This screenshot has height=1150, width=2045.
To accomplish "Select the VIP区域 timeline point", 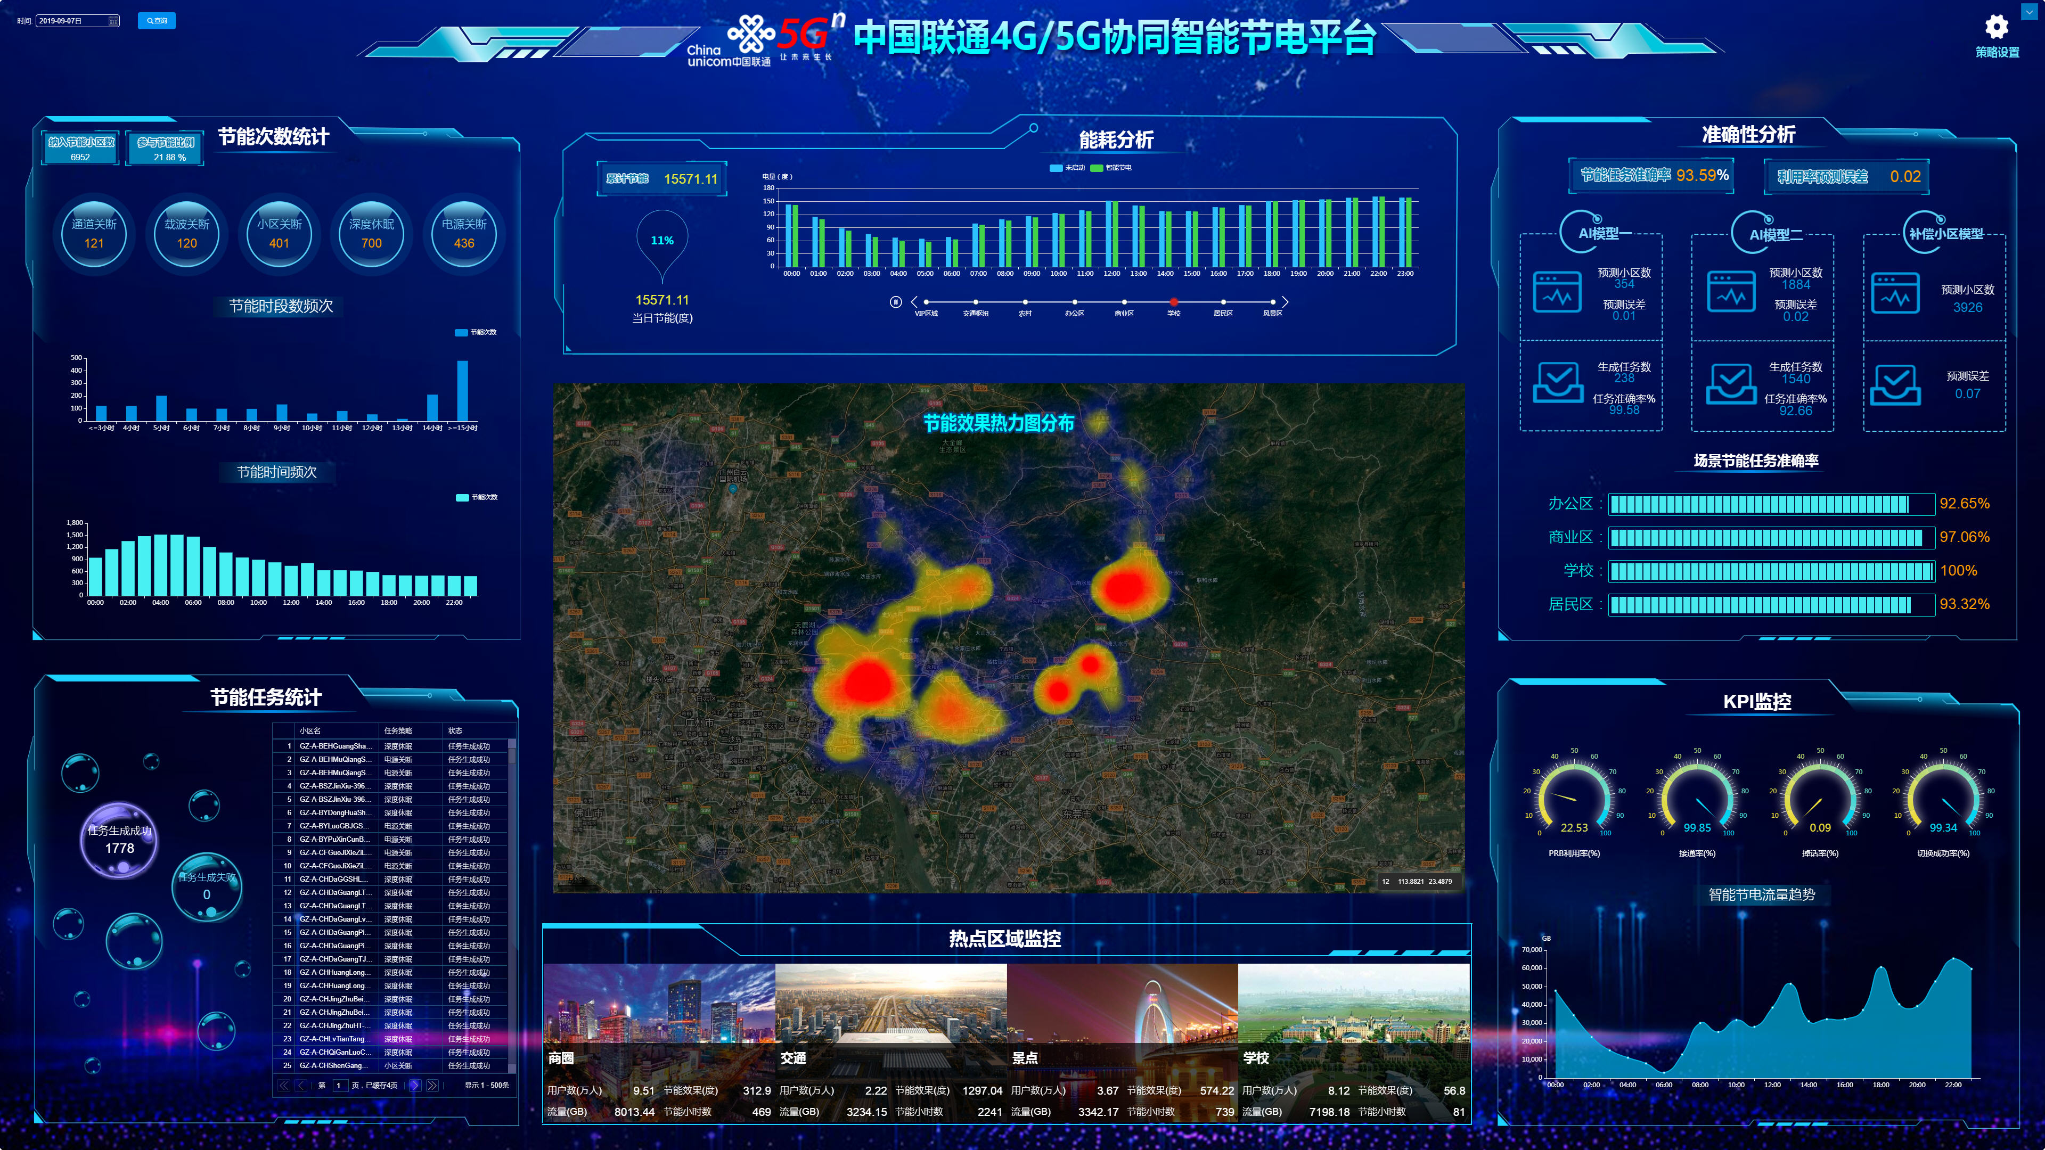I will [927, 301].
